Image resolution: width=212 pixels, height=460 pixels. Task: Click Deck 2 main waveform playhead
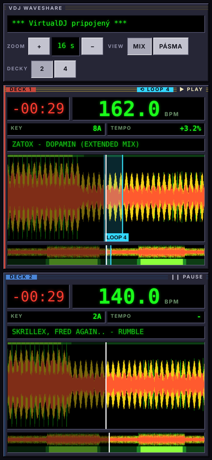point(106,385)
